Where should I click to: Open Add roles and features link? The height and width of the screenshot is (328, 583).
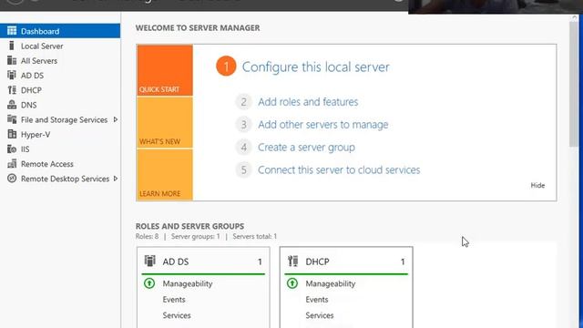coord(308,101)
